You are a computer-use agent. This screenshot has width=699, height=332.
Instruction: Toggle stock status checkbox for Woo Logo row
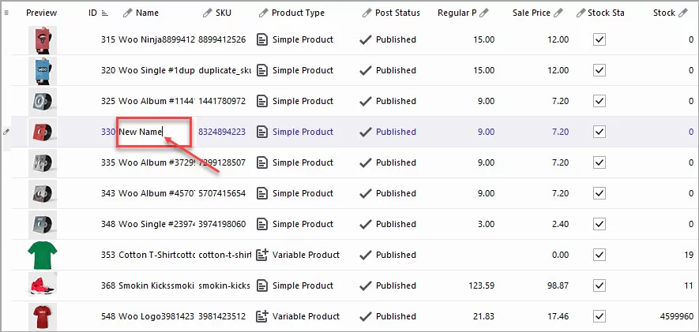(x=599, y=316)
